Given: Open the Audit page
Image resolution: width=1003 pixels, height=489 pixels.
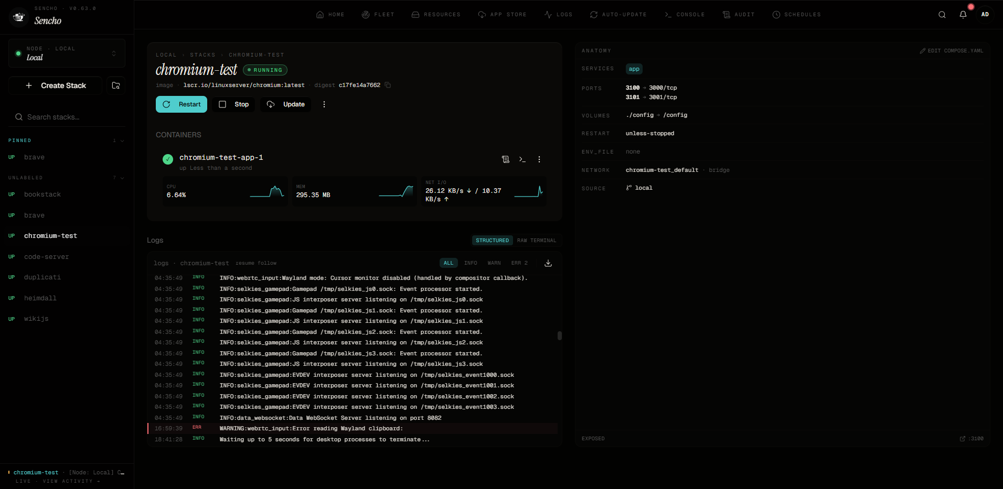Looking at the screenshot, I should coord(739,15).
